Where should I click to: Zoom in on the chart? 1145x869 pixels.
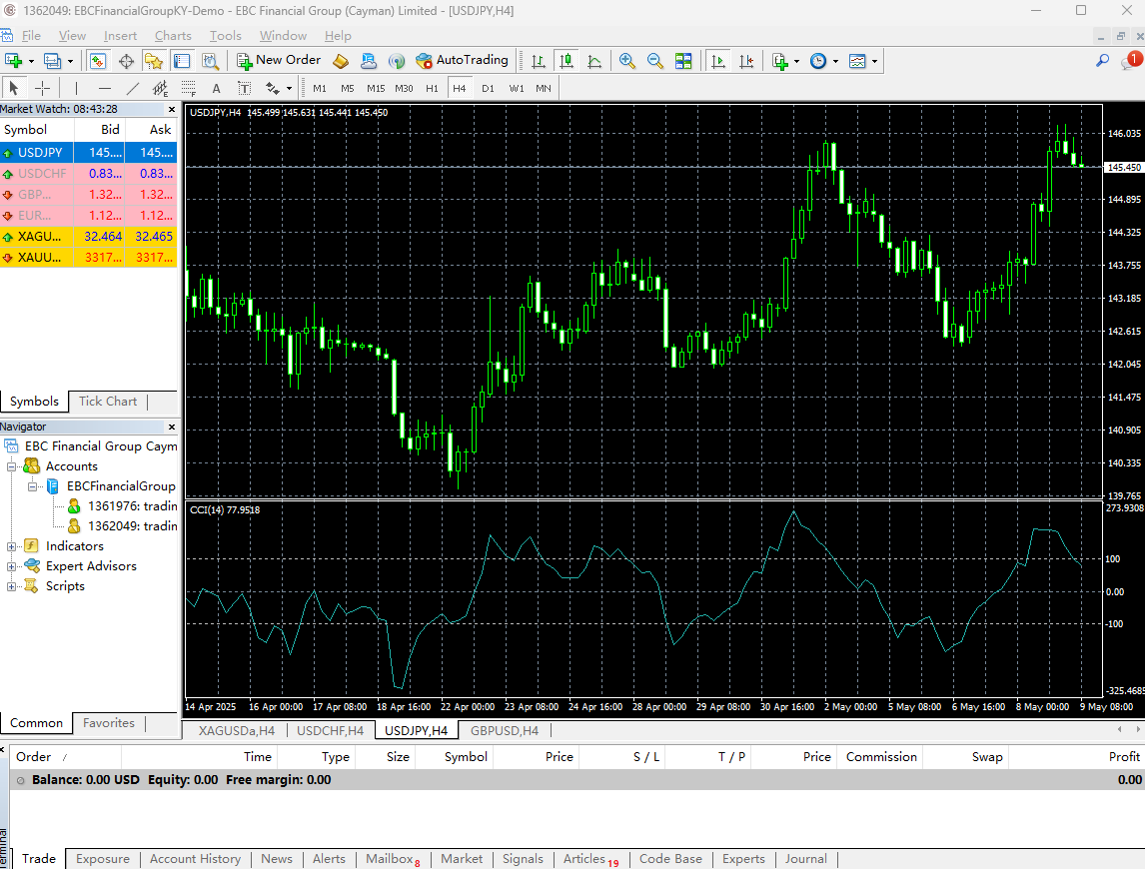[626, 61]
